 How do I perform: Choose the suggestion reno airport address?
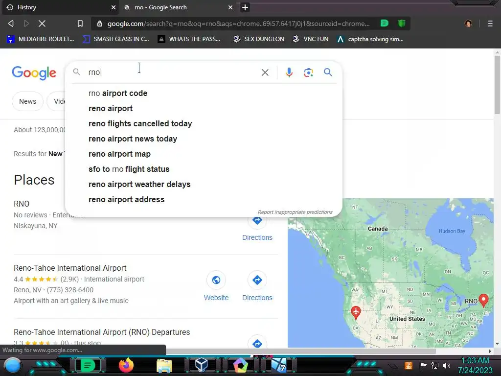(x=204, y=200)
